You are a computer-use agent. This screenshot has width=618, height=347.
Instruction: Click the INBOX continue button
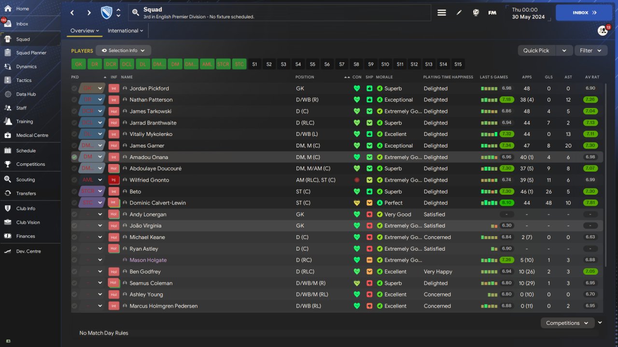coord(585,13)
